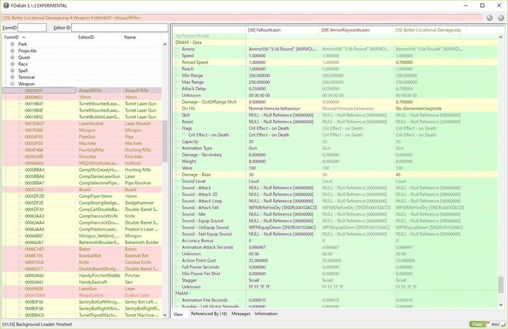This screenshot has height=329, width=508.
Task: Focus the FormID search field
Action: point(32,27)
